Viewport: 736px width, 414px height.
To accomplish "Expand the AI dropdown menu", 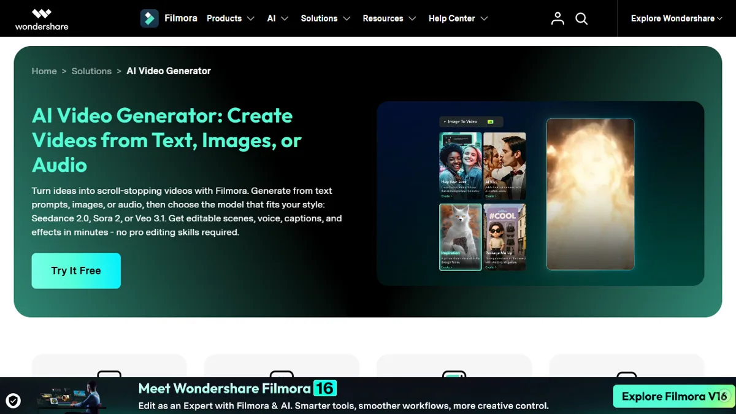I will pyautogui.click(x=278, y=18).
